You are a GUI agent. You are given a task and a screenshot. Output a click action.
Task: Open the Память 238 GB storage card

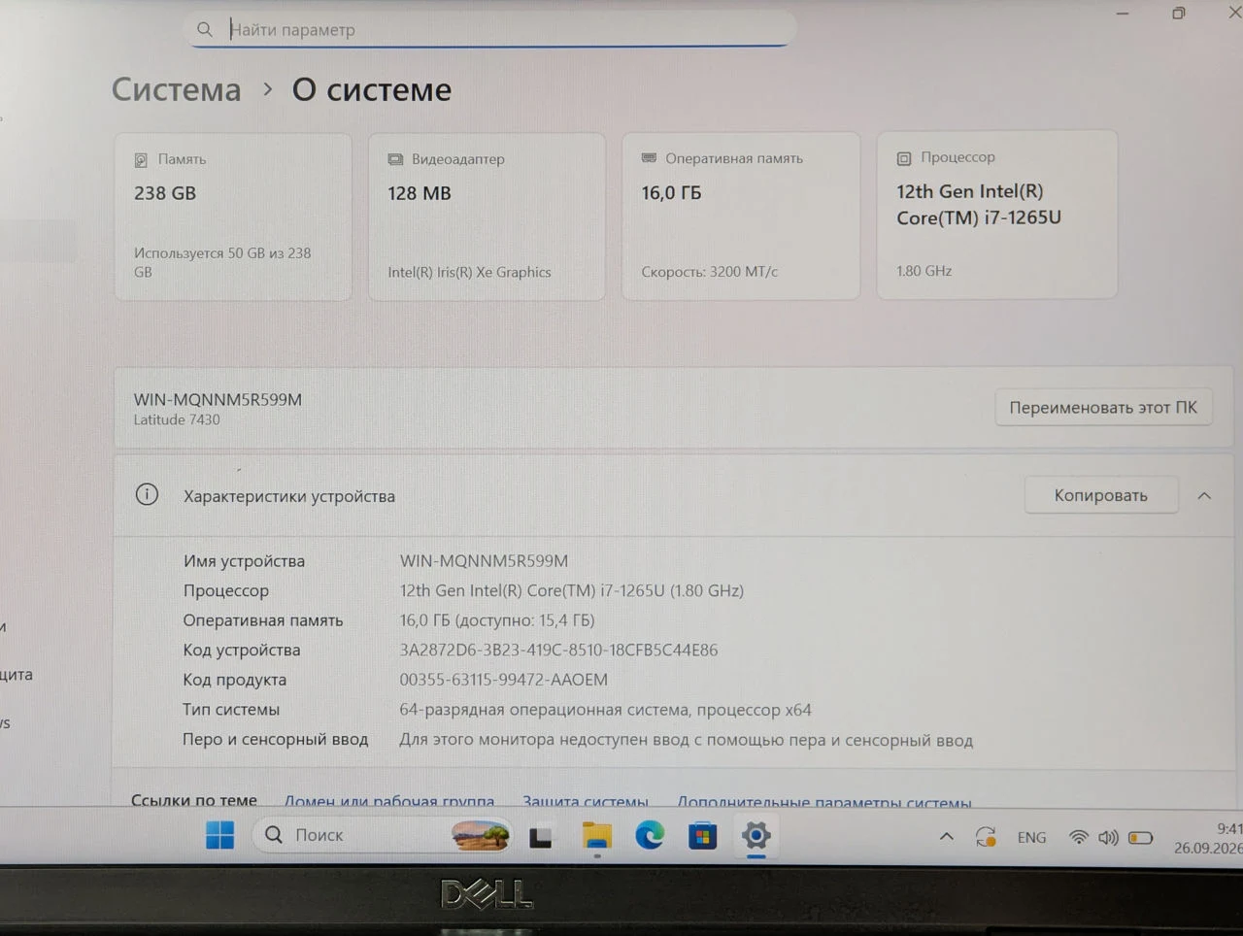233,217
